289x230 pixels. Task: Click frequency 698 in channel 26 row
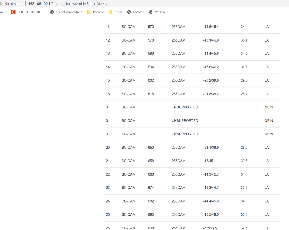coord(151,228)
